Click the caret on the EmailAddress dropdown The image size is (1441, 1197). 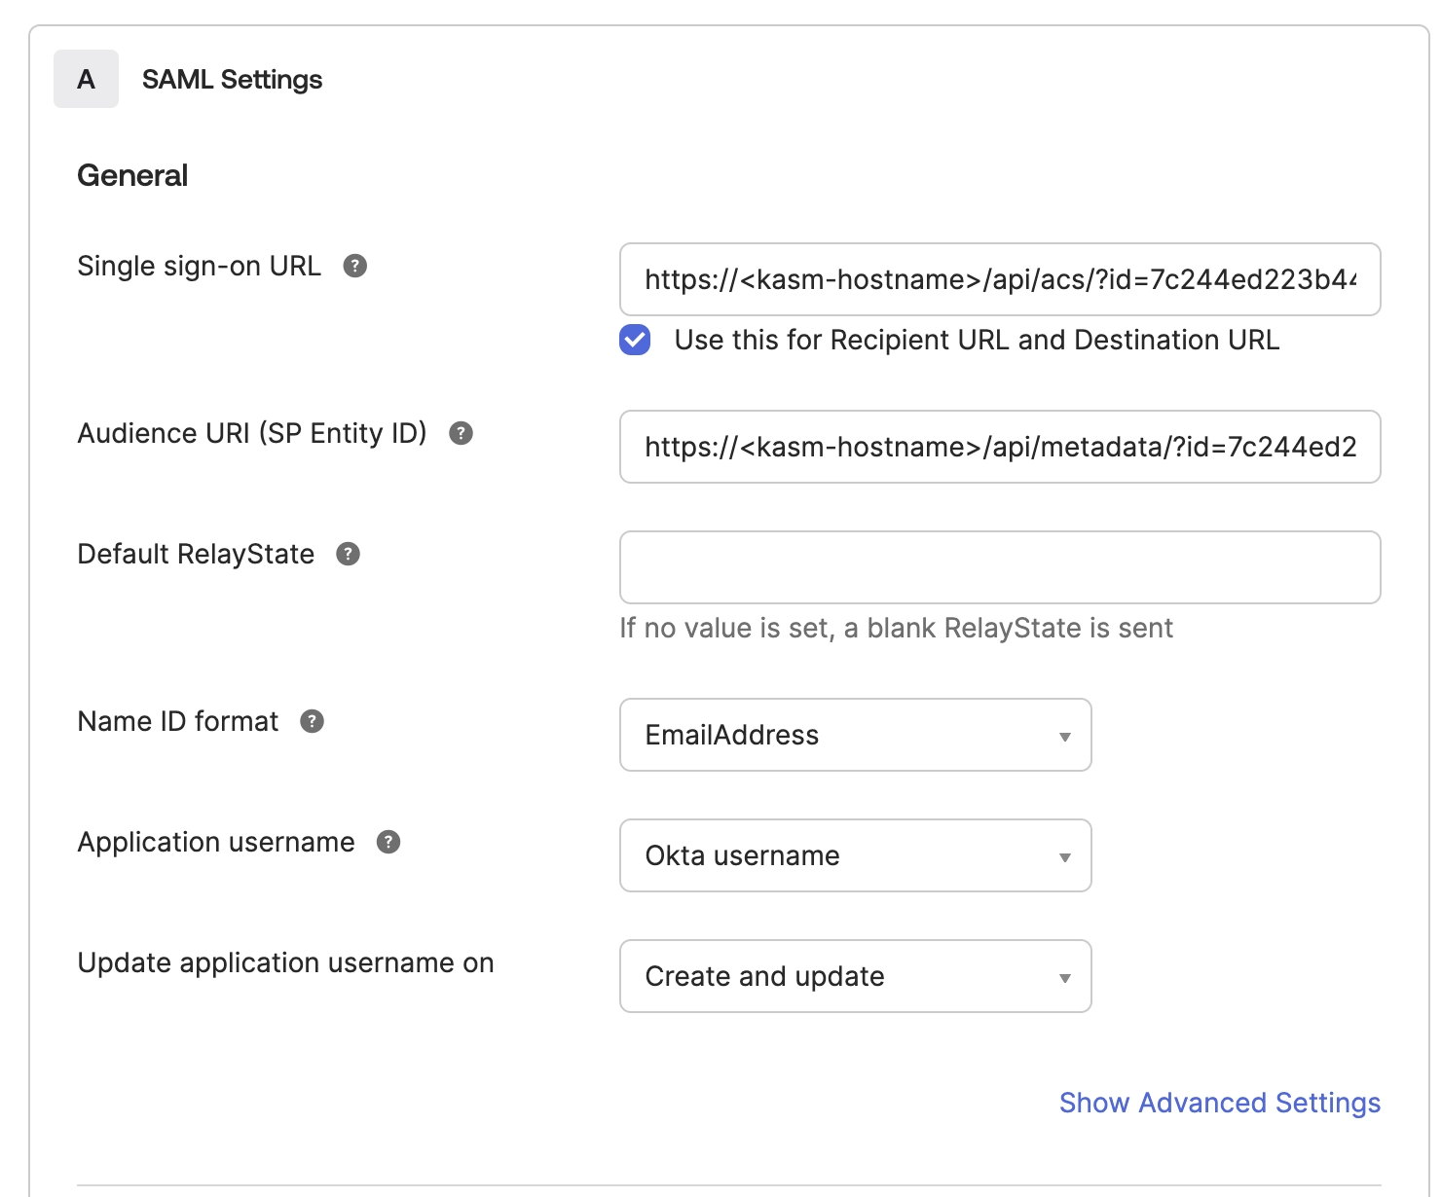1064,737
